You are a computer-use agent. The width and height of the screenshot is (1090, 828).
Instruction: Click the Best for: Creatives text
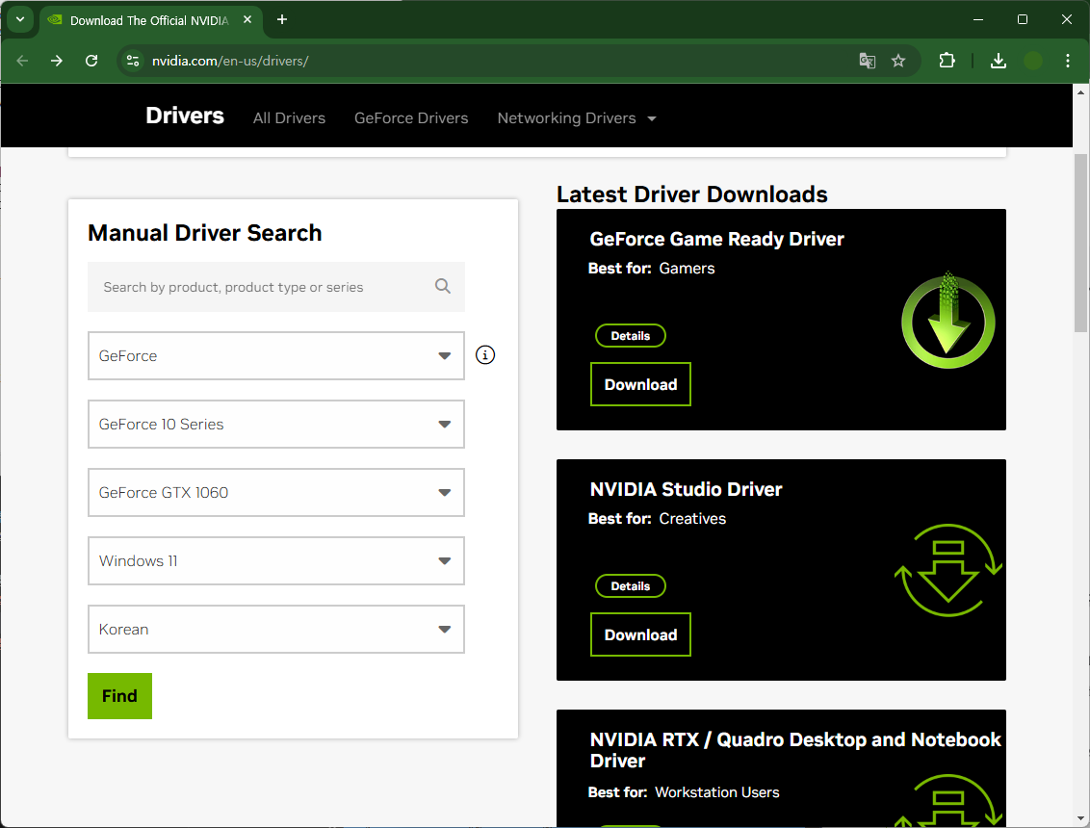click(657, 519)
